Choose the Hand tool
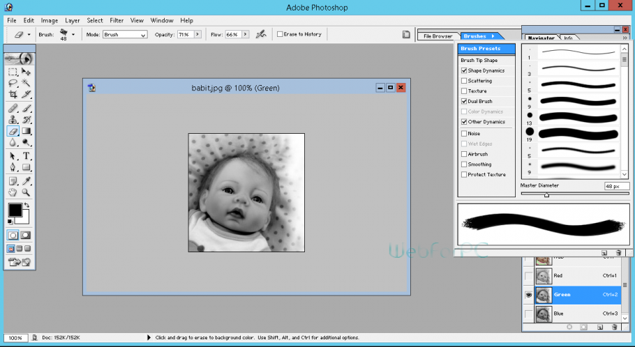 pos(13,192)
